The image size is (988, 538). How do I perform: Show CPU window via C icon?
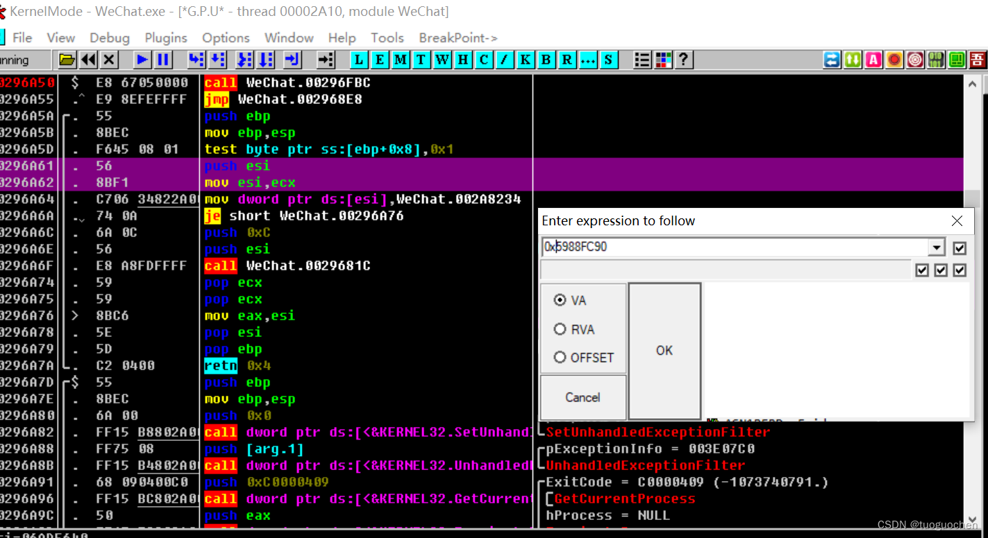[x=484, y=60]
